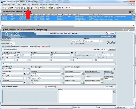Open the Student/Faculty/Staff dropdown

15,55
